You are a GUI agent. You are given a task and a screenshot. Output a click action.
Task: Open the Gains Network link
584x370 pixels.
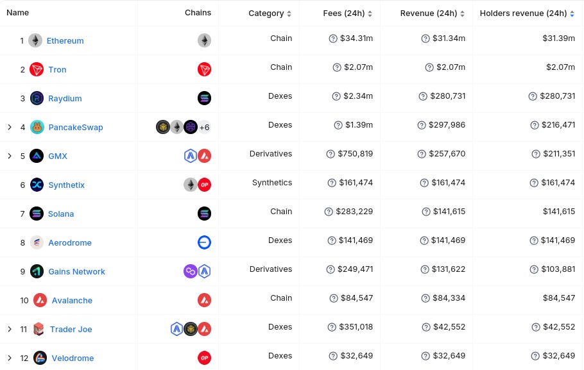pos(77,272)
